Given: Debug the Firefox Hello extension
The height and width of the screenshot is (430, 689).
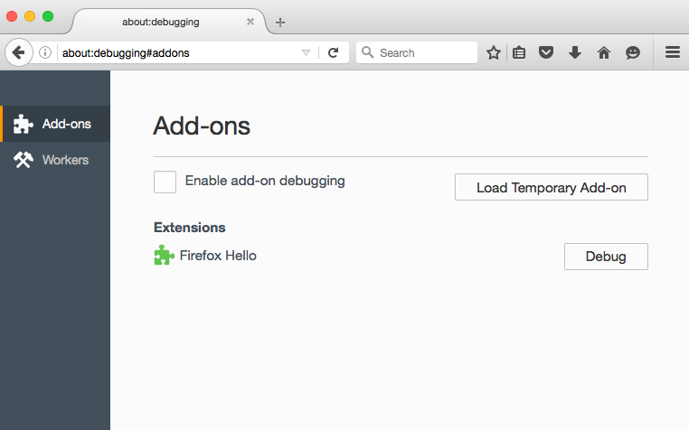Looking at the screenshot, I should 606,257.
